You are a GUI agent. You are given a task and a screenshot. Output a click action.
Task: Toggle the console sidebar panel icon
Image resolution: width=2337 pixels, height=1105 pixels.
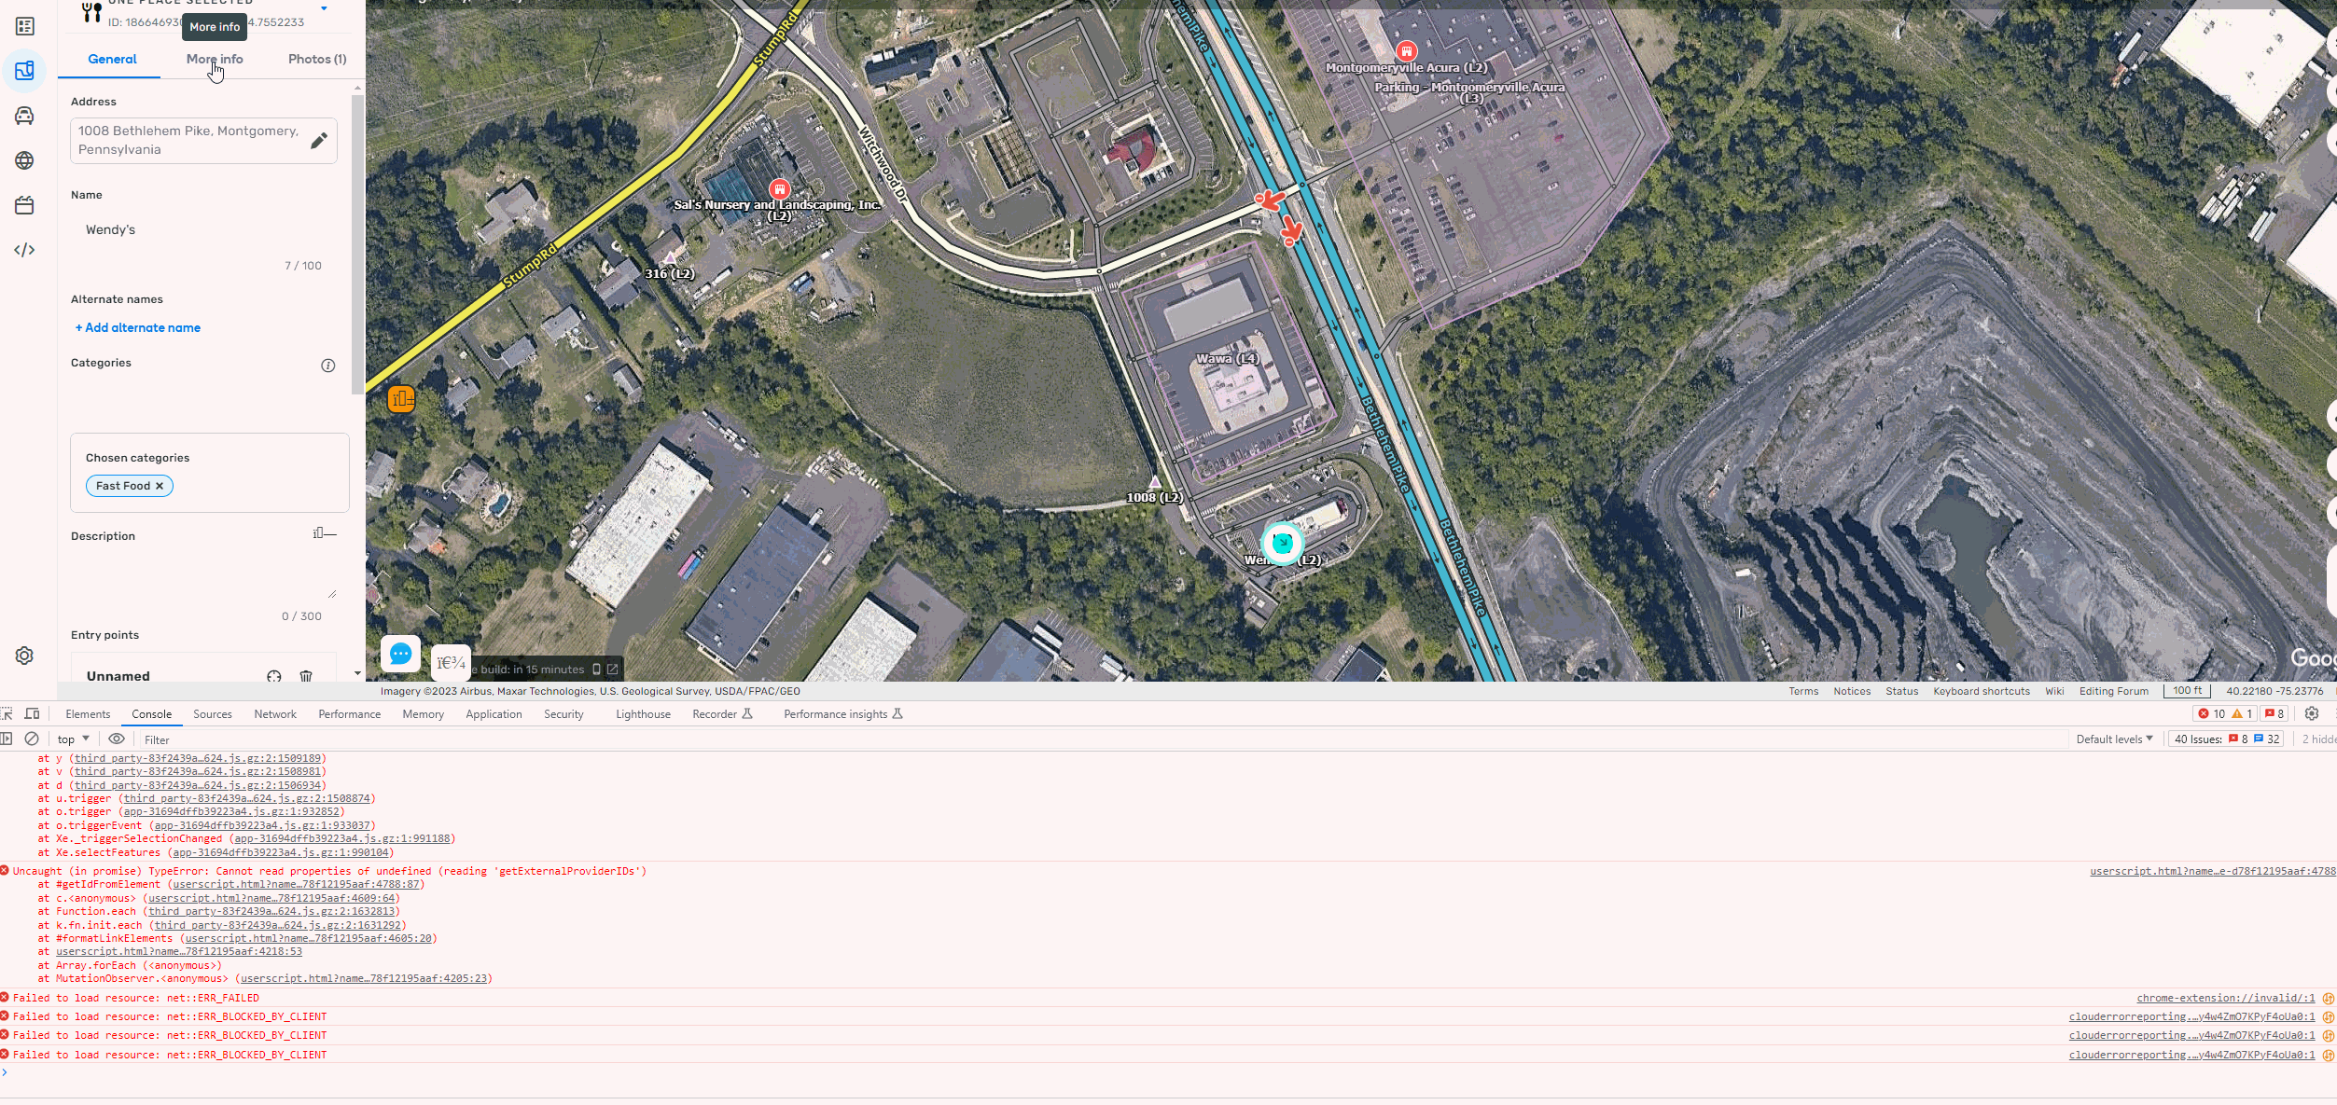(7, 739)
